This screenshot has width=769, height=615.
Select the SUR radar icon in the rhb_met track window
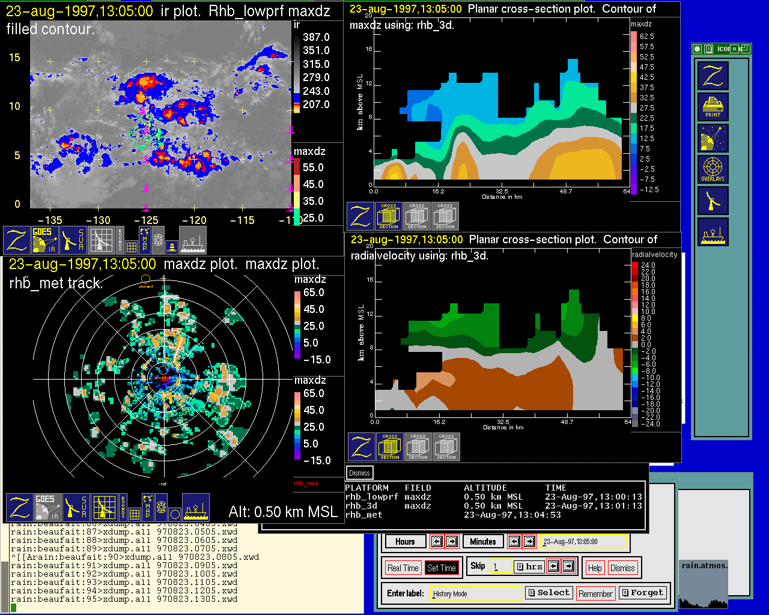pos(76,507)
